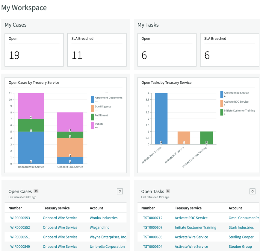Toggle Agreement Documents legend swatch
The height and width of the screenshot is (251, 260).
point(93,99)
